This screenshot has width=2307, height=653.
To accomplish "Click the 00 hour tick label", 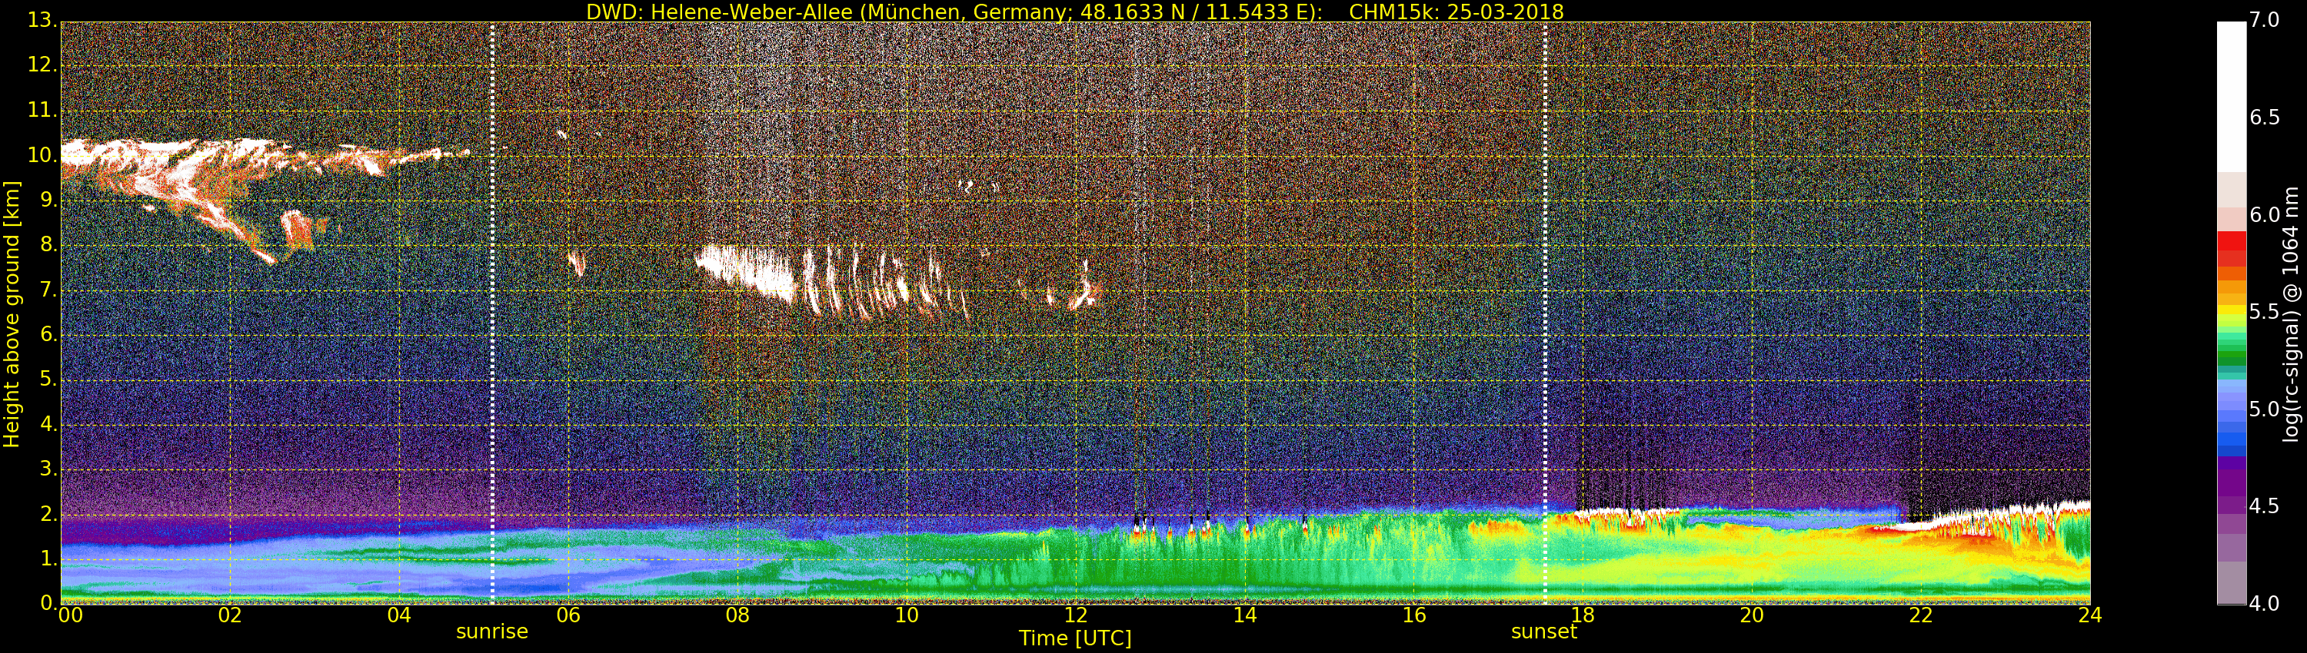I will click(70, 615).
